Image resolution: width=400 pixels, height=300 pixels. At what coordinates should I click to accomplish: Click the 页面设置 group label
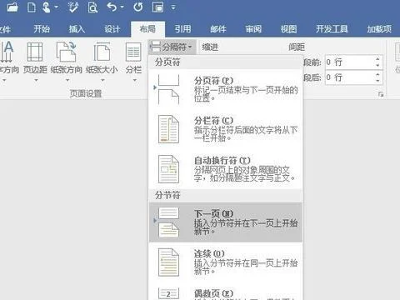(x=86, y=93)
